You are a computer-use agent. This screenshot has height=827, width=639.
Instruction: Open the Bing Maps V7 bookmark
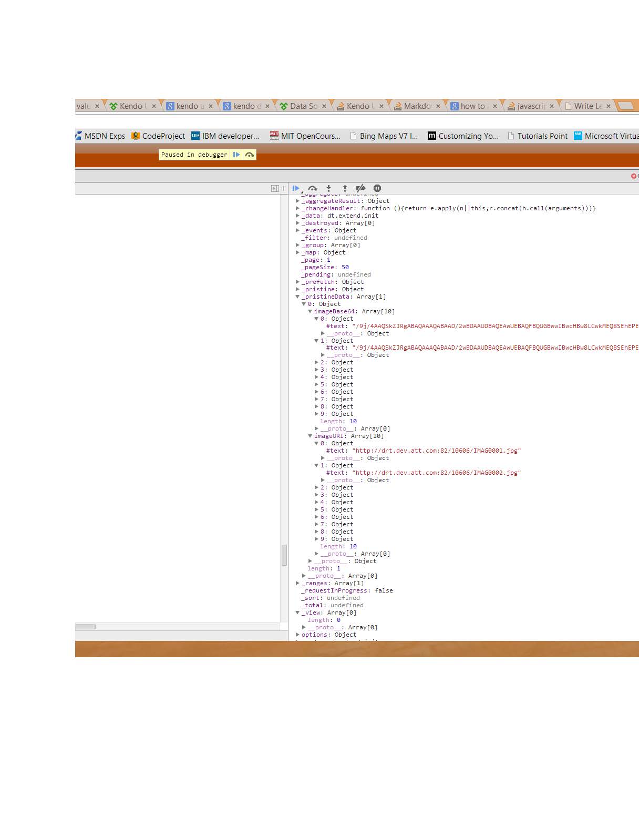coord(384,136)
